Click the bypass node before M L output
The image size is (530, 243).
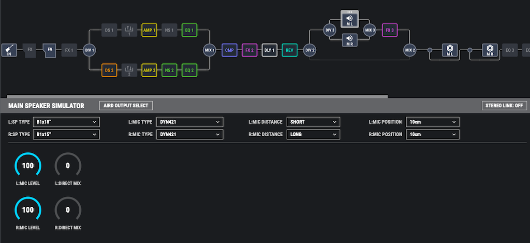[x=430, y=50]
